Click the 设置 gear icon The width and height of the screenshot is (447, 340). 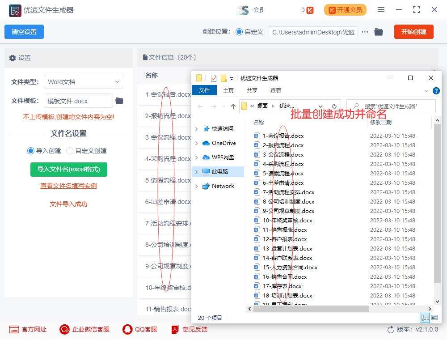pyautogui.click(x=12, y=58)
